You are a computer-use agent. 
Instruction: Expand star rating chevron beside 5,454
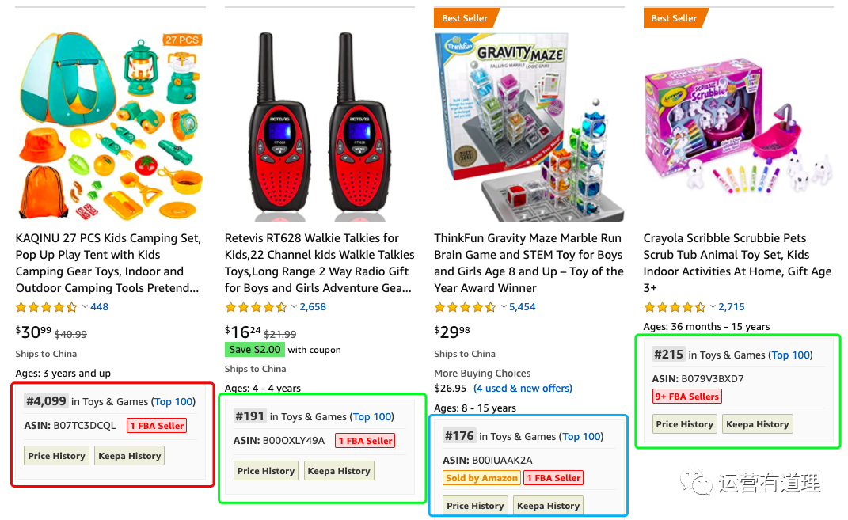click(x=504, y=306)
